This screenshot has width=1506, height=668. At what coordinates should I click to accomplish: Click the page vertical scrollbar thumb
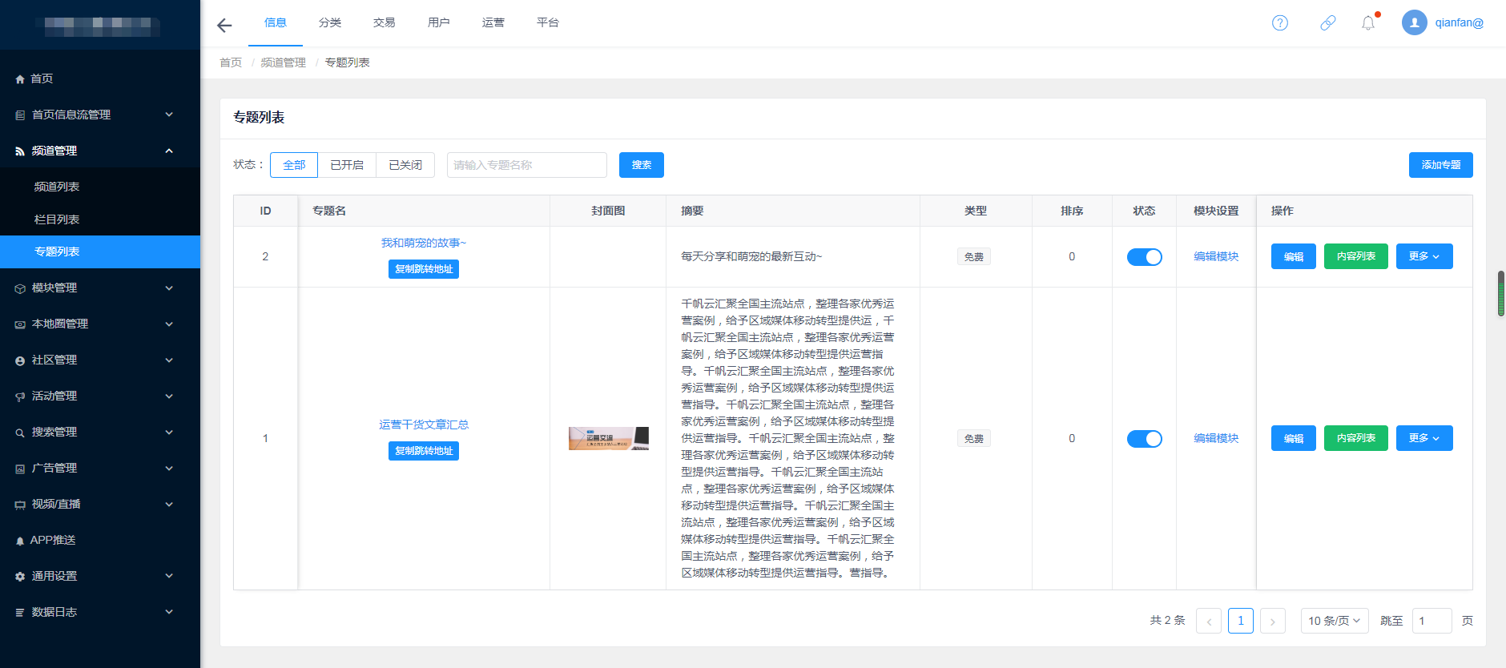(1501, 293)
